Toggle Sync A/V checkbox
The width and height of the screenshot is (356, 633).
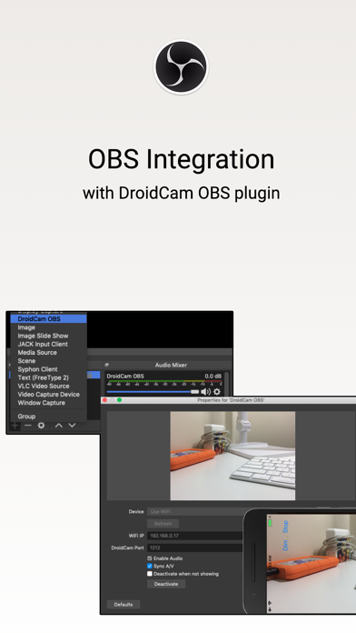click(150, 566)
